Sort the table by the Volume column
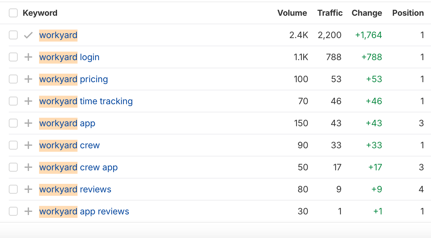Image resolution: width=431 pixels, height=238 pixels. tap(292, 13)
